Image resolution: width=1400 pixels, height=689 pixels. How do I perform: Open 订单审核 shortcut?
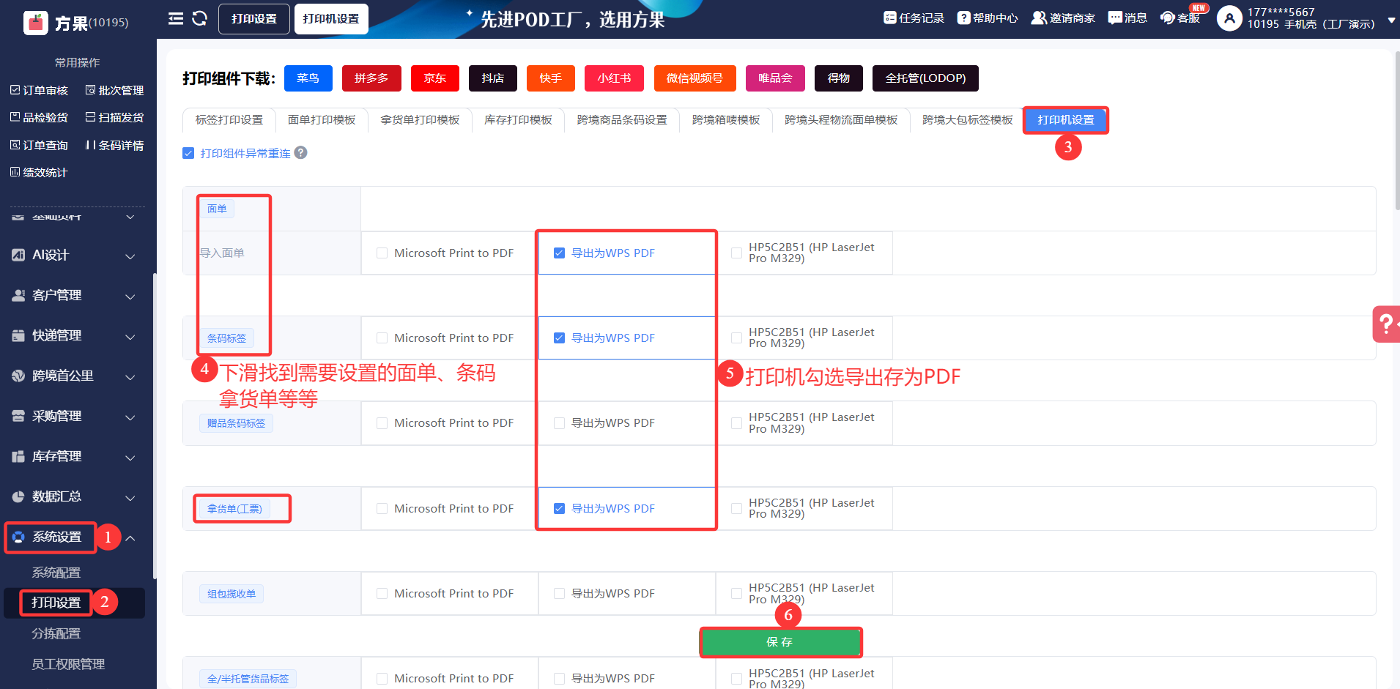click(40, 90)
